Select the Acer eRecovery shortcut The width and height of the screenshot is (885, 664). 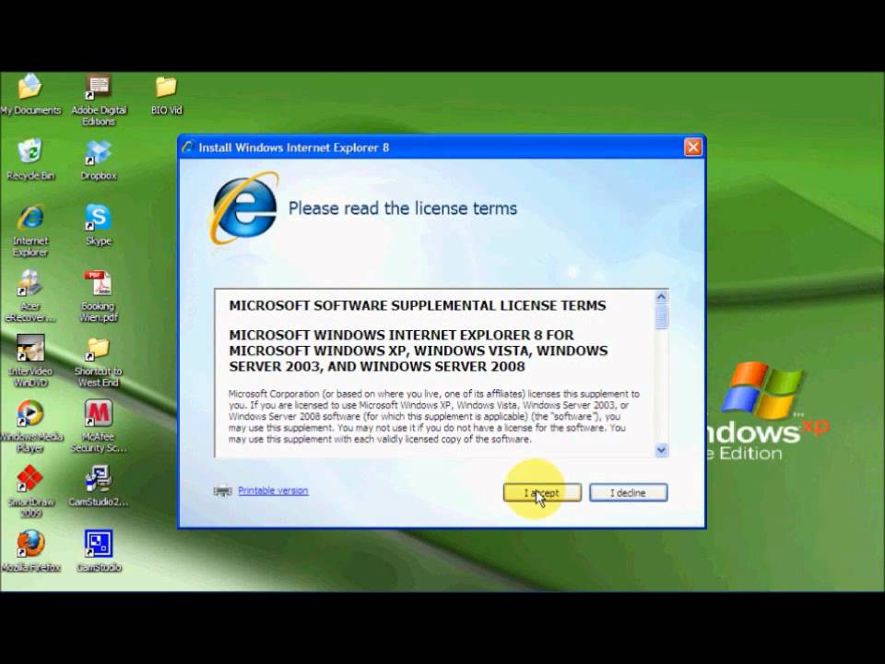[x=29, y=296]
